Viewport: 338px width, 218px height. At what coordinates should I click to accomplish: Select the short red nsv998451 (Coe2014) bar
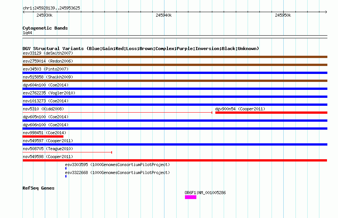(x=43, y=136)
